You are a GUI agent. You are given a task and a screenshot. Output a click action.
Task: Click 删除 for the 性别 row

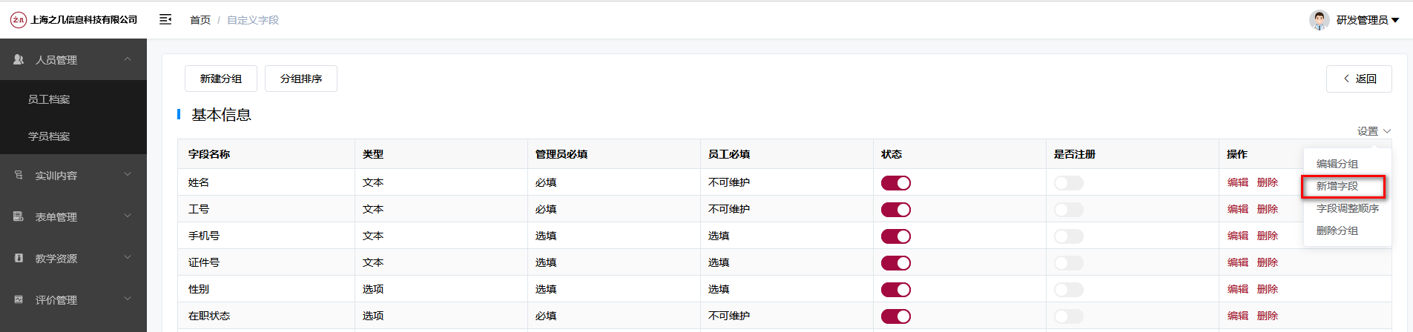(x=1268, y=289)
